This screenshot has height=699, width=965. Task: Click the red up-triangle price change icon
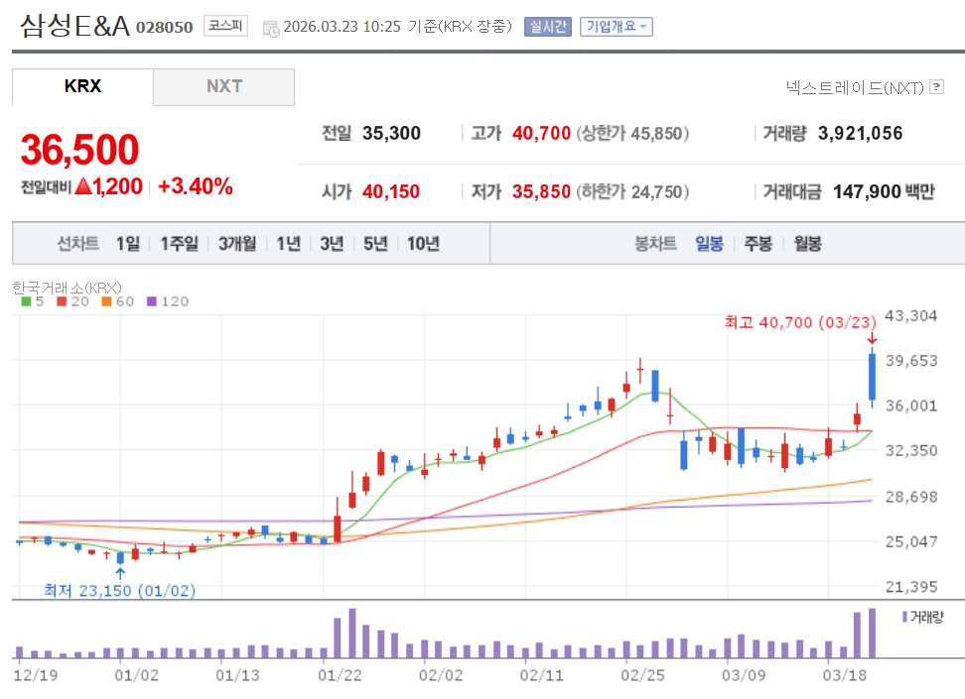coord(83,185)
